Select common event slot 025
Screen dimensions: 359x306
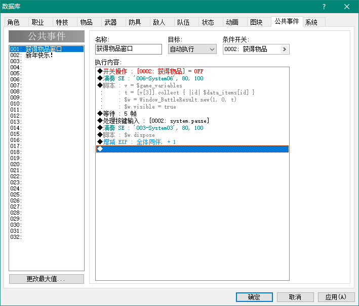tap(47, 194)
